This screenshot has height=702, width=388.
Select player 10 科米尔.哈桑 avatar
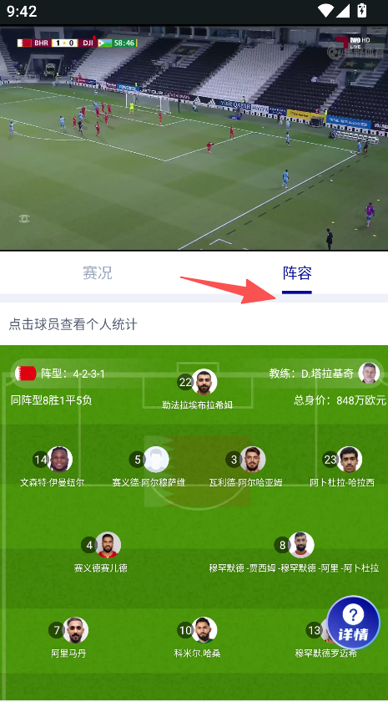click(204, 630)
